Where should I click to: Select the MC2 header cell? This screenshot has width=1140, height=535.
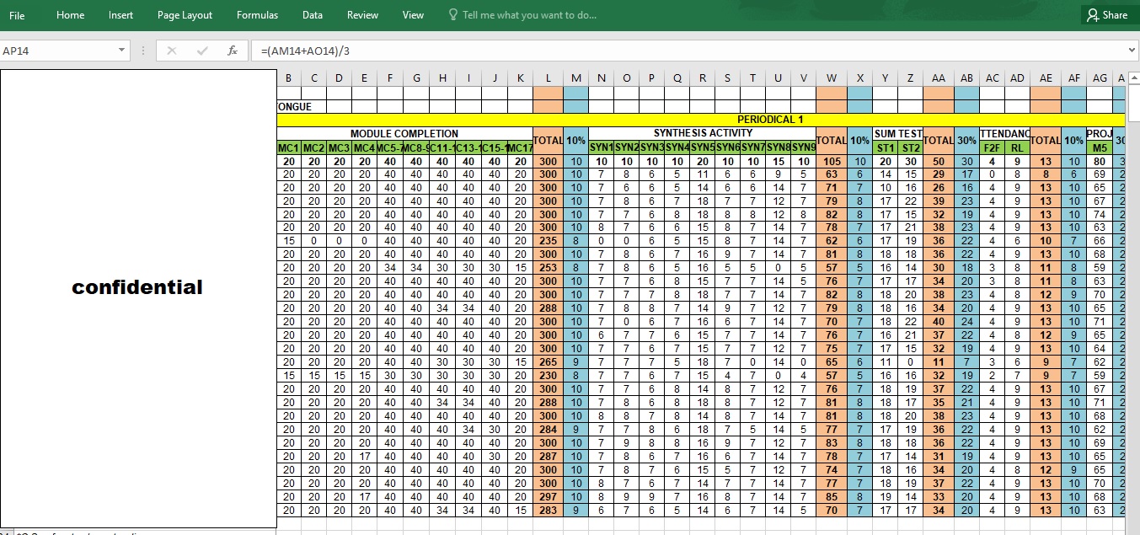(313, 147)
